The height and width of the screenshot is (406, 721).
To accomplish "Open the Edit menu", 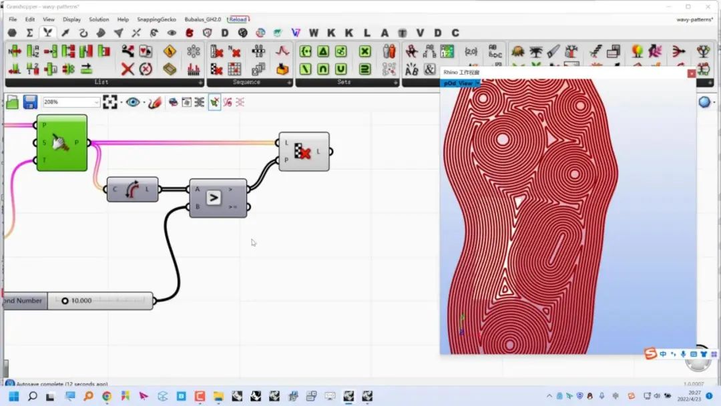I will pyautogui.click(x=30, y=19).
